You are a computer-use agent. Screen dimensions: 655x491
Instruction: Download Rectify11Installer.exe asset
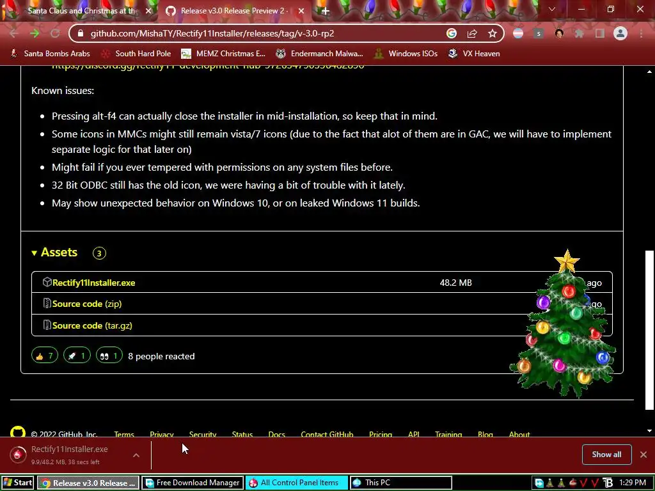click(x=93, y=283)
